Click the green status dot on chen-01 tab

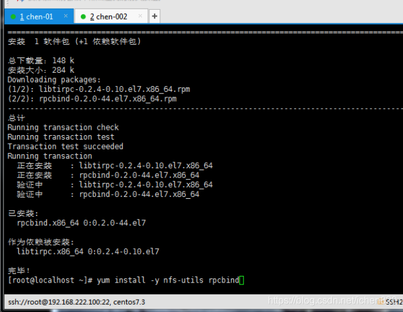(x=13, y=17)
